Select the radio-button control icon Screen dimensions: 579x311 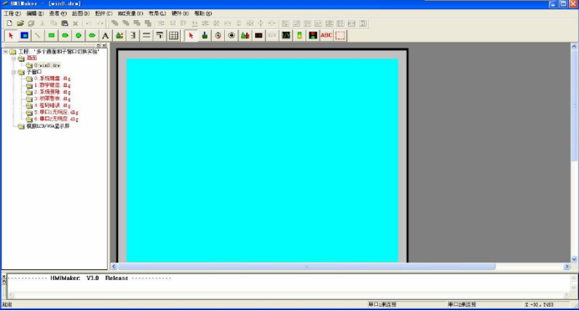pos(232,35)
